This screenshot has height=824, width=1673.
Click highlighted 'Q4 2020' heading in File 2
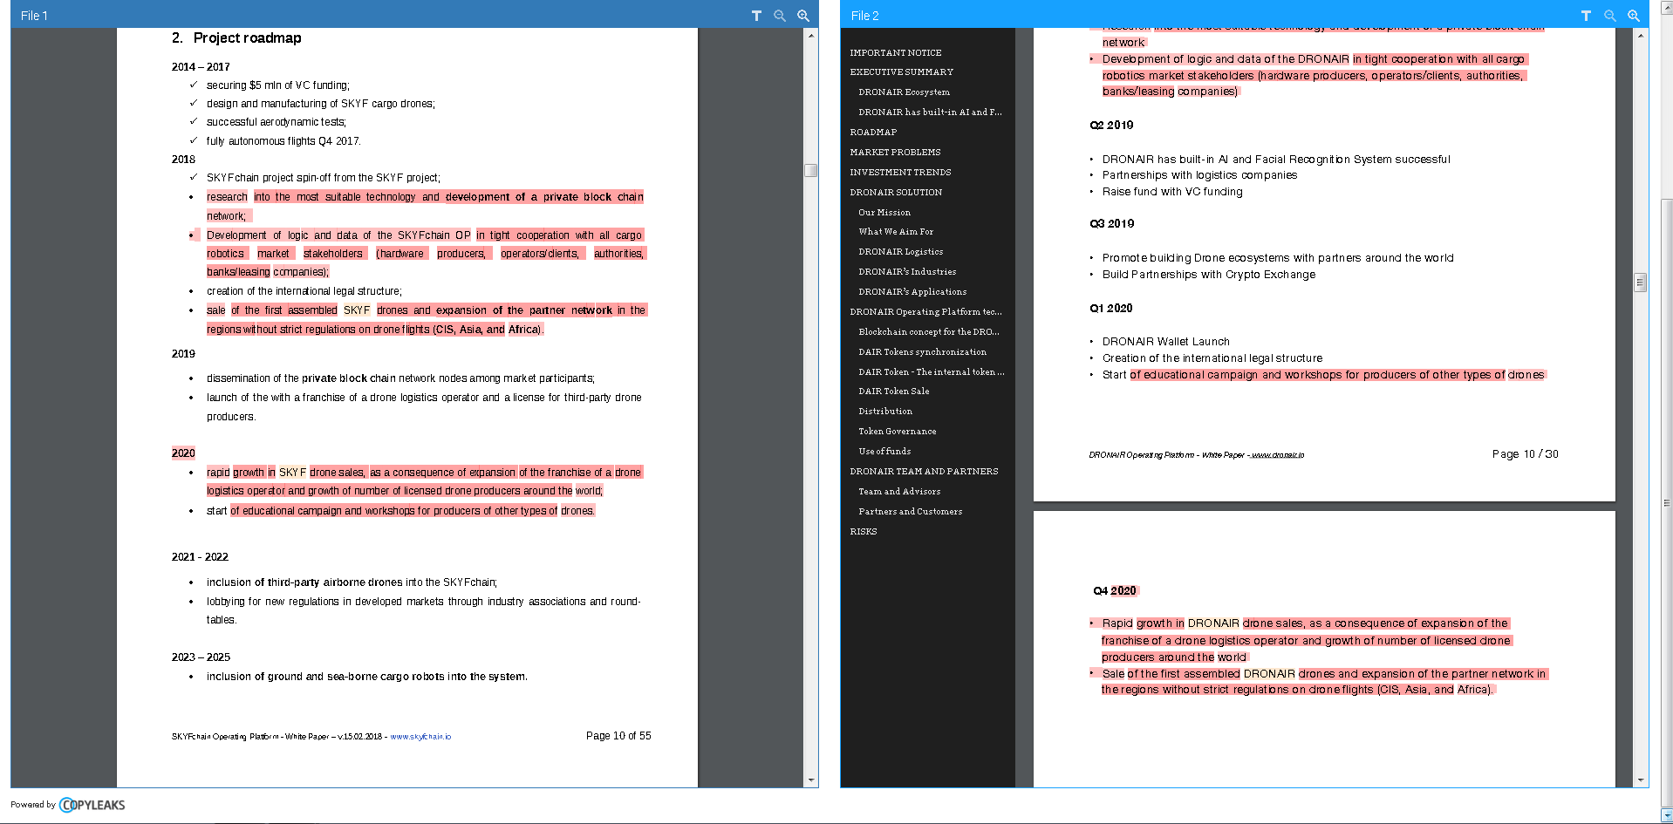[x=1115, y=591]
